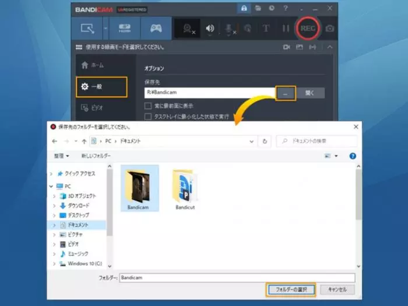Select game recording mode gamepad icon
The height and width of the screenshot is (306, 408).
point(156,29)
